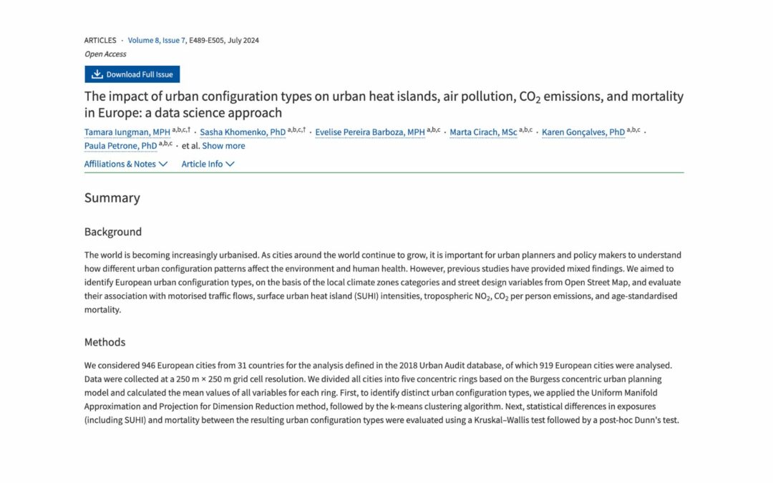This screenshot has width=773, height=483.
Task: Click the chevron next to Article Info
Action: point(230,164)
